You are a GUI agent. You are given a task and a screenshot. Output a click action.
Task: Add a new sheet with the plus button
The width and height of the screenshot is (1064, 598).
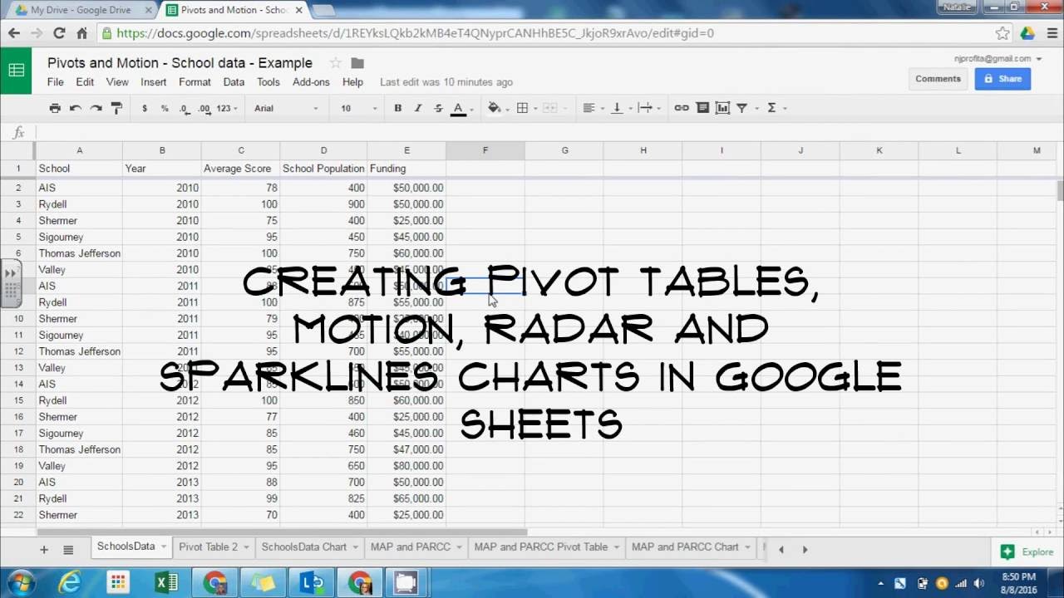pos(44,549)
